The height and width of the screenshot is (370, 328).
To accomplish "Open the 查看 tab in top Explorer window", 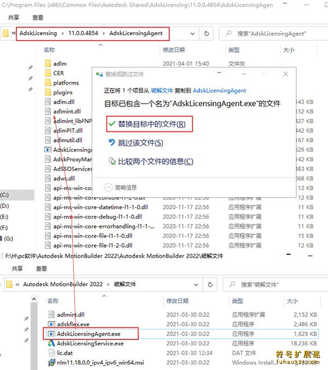I will (x=38, y=17).
